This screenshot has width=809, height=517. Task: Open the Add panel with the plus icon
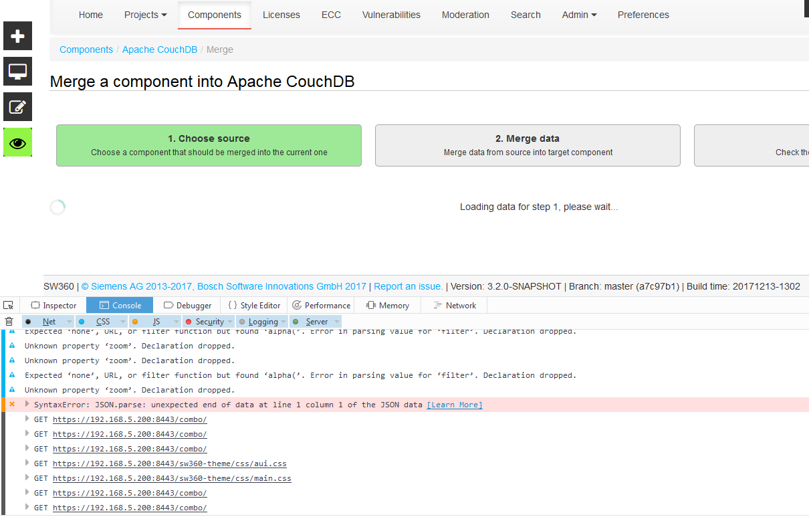(17, 35)
